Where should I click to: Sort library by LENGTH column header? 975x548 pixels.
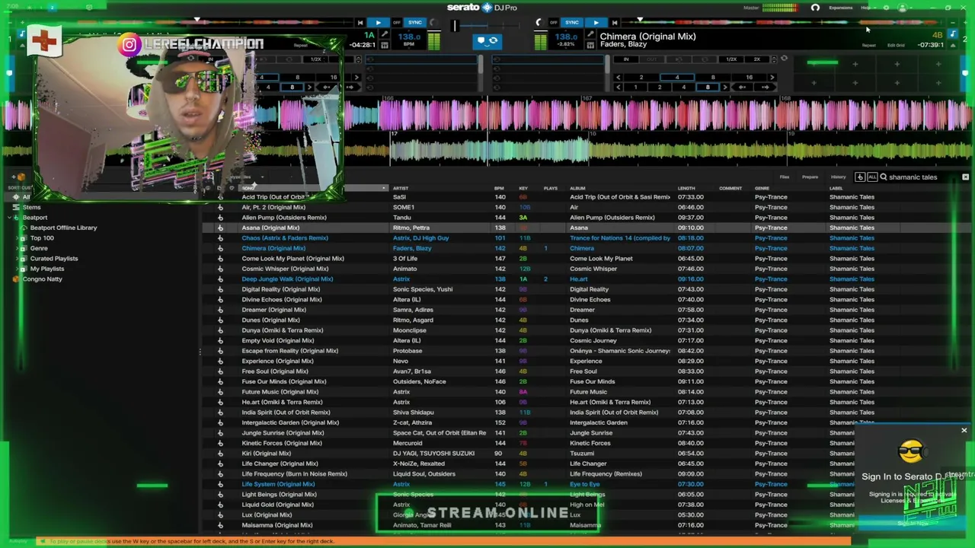pyautogui.click(x=686, y=188)
